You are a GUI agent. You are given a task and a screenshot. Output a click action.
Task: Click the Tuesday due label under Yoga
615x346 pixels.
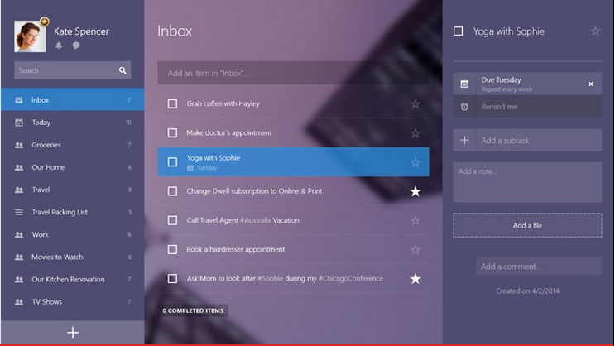click(206, 168)
